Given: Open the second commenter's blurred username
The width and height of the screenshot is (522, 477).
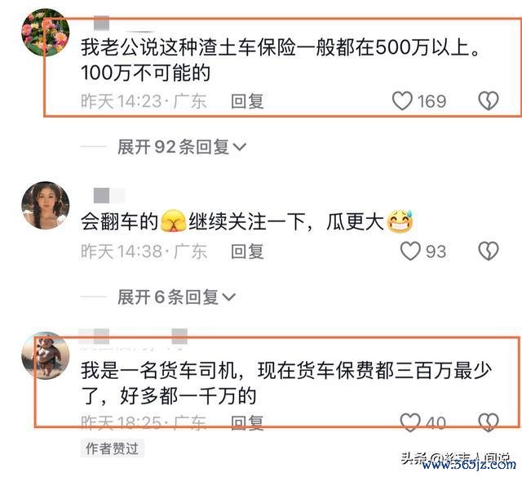Looking at the screenshot, I should (109, 196).
